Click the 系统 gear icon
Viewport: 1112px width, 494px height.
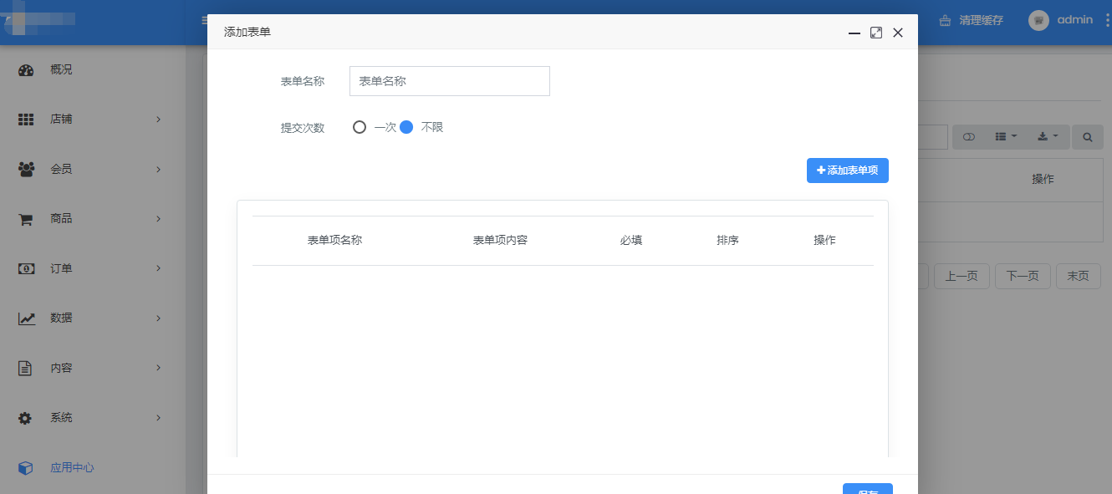[x=26, y=418]
